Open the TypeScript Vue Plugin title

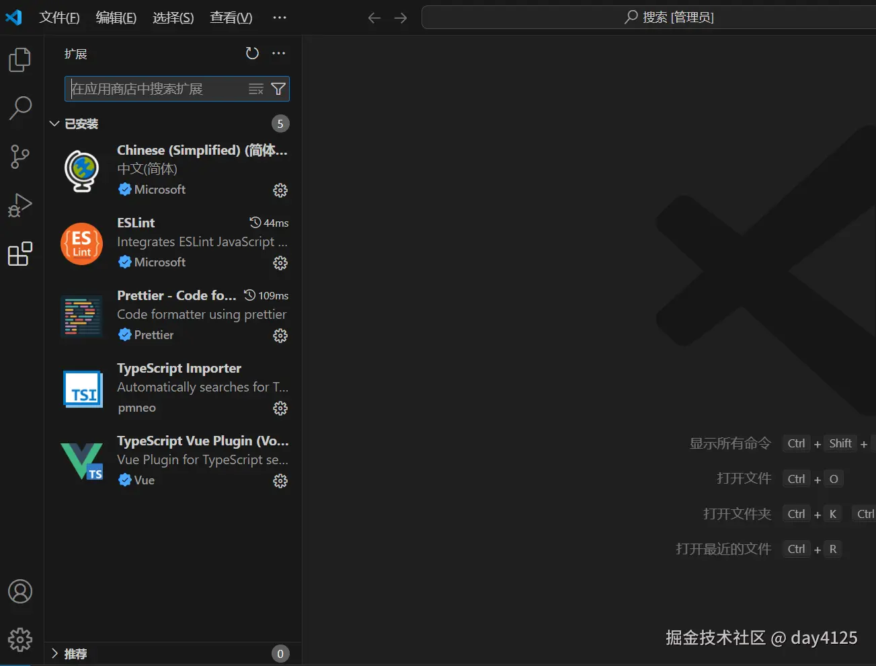203,441
